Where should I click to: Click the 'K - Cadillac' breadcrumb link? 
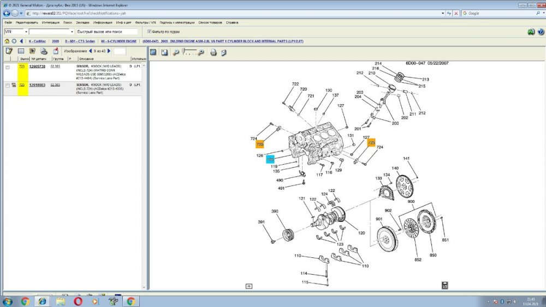(38, 41)
